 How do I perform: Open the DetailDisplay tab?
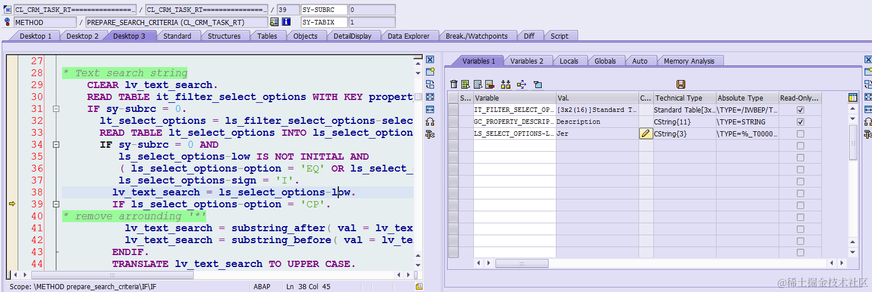353,36
